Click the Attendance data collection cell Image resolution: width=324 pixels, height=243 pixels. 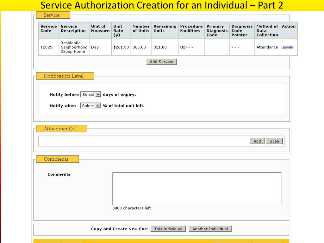point(267,47)
